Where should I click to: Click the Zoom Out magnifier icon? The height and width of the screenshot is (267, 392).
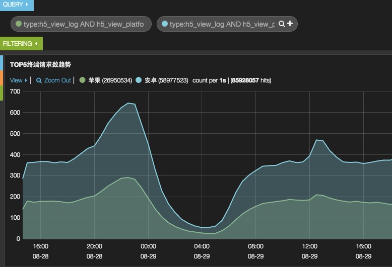[39, 80]
